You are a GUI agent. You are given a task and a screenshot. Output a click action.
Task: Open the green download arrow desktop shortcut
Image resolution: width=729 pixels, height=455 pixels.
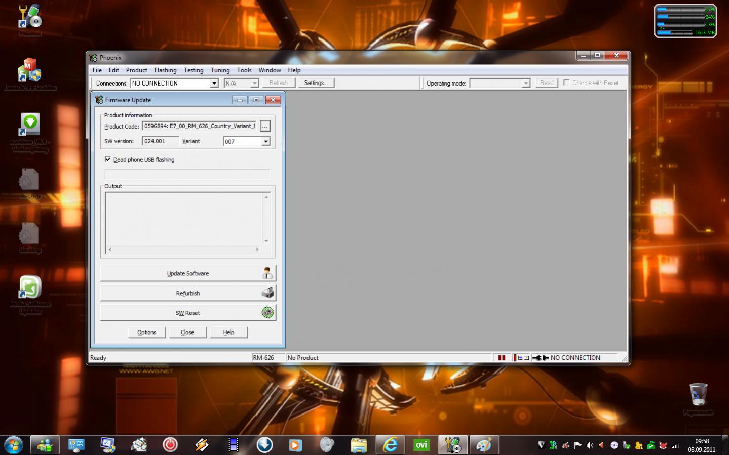30,125
